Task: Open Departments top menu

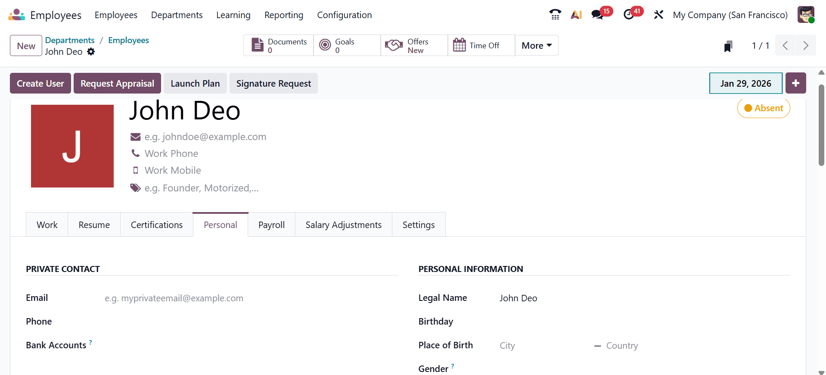Action: pos(177,15)
